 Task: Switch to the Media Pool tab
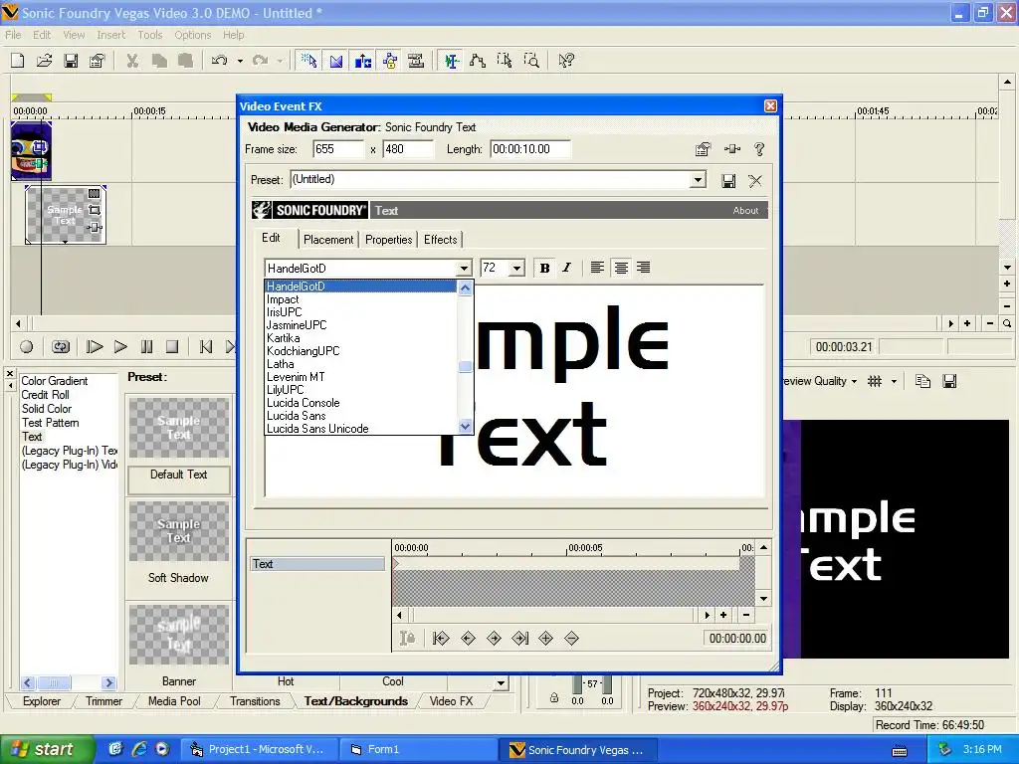point(174,701)
